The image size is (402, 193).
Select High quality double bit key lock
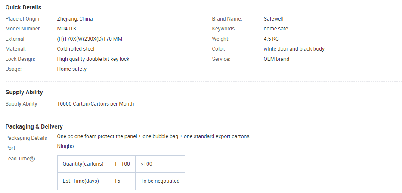pos(93,59)
